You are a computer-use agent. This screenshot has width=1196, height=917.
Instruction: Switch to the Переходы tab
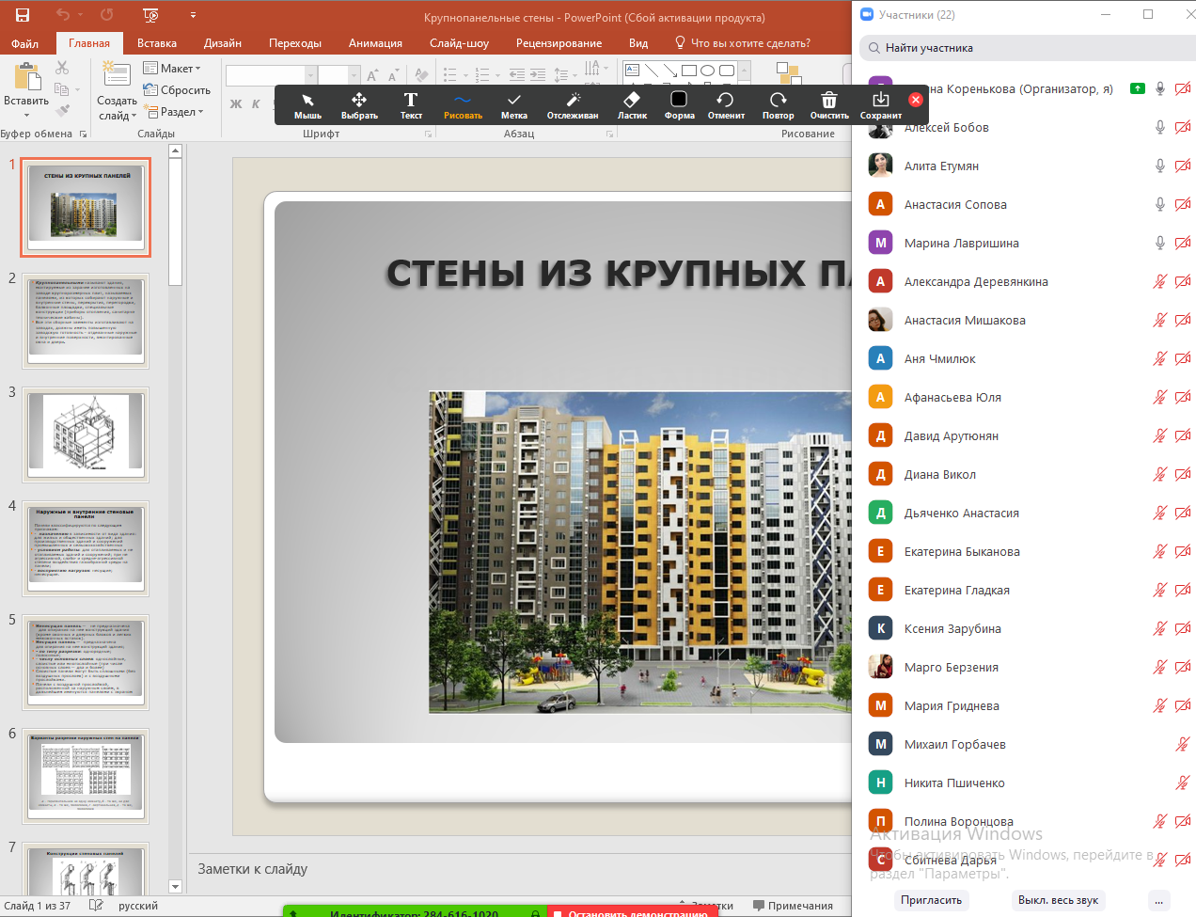295,43
